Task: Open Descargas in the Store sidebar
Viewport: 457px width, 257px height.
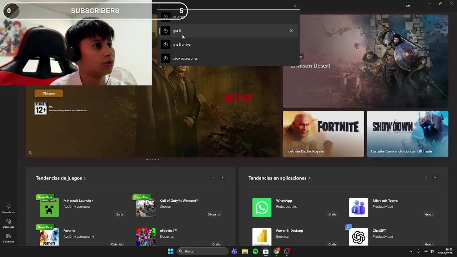Action: click(9, 223)
